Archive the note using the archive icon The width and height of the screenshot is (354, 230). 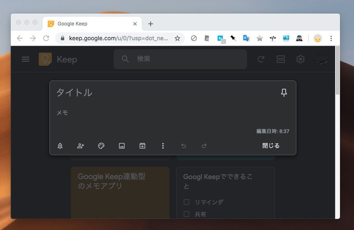click(x=142, y=146)
